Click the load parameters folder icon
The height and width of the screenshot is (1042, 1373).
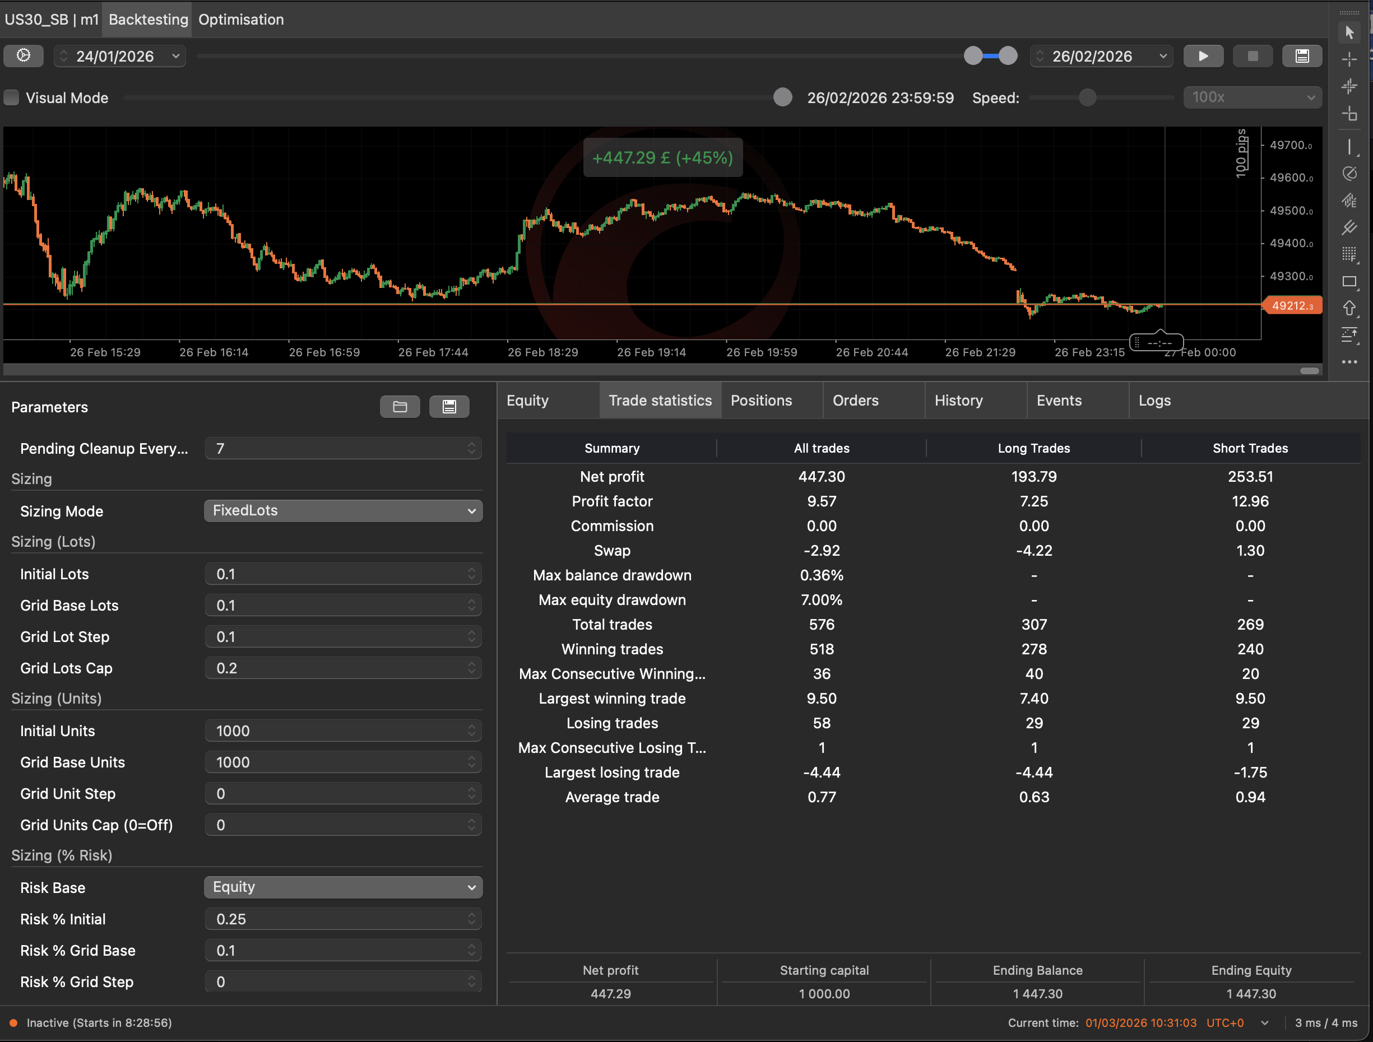[x=400, y=407]
